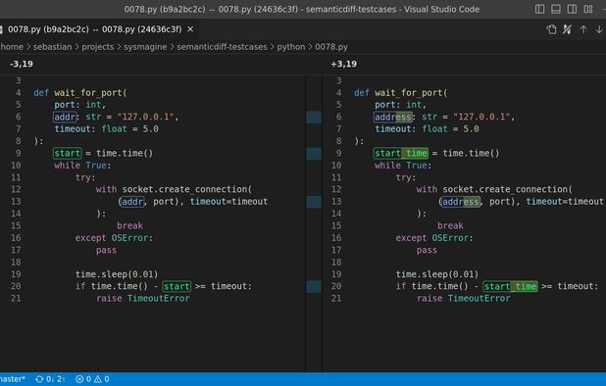Click the highlighted start_time on line 20
This screenshot has height=386, width=606.
tap(510, 286)
